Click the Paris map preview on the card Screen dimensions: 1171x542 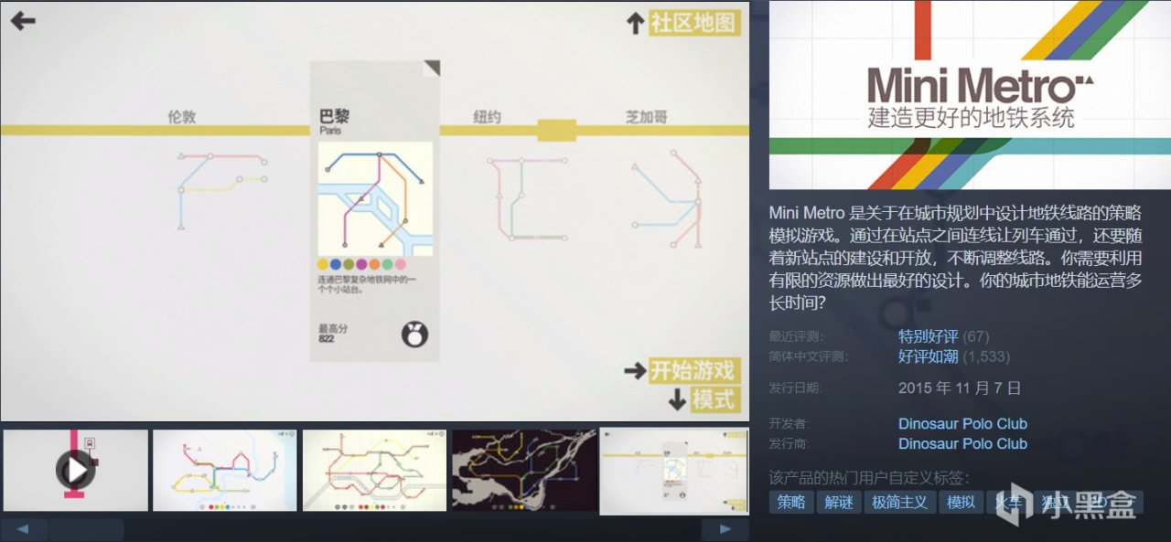coord(375,198)
